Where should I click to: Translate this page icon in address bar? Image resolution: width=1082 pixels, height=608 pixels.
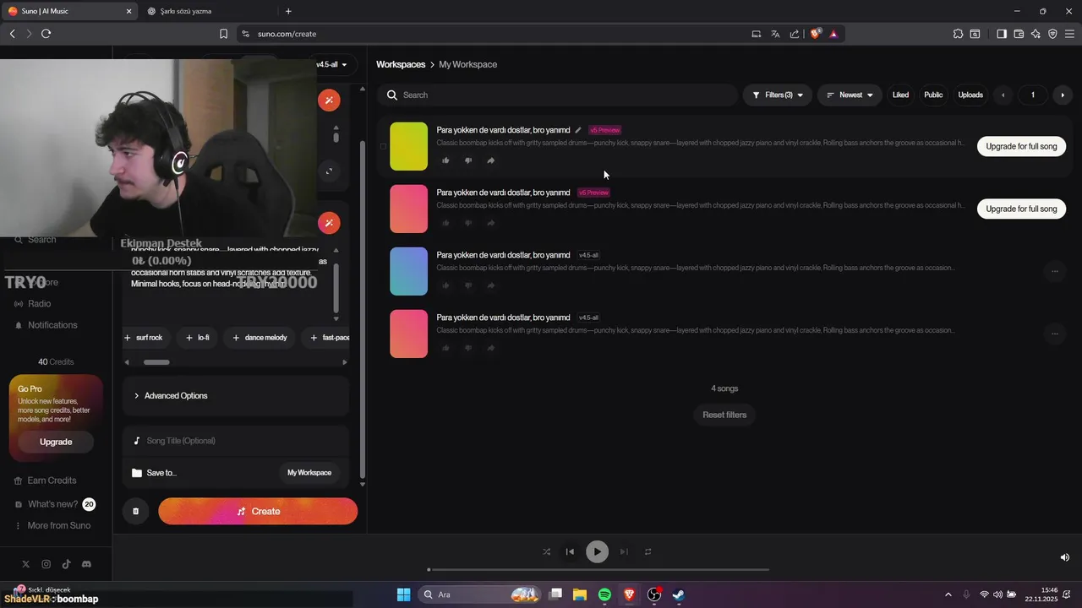click(x=775, y=34)
